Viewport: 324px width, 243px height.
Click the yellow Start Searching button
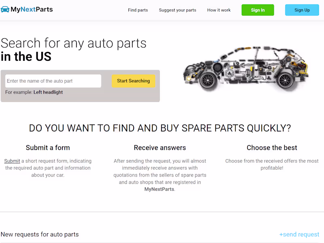tap(133, 81)
